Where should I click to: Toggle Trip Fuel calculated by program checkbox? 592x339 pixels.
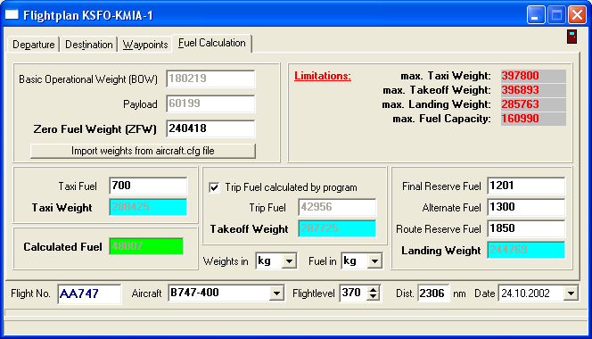(214, 187)
